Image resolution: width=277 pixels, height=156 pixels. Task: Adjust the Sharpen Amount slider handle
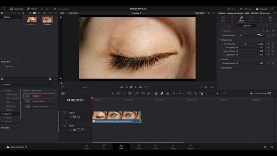pyautogui.click(x=241, y=36)
